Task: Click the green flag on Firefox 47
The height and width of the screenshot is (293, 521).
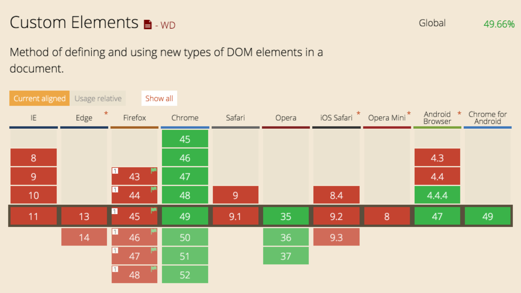Action: (x=154, y=250)
